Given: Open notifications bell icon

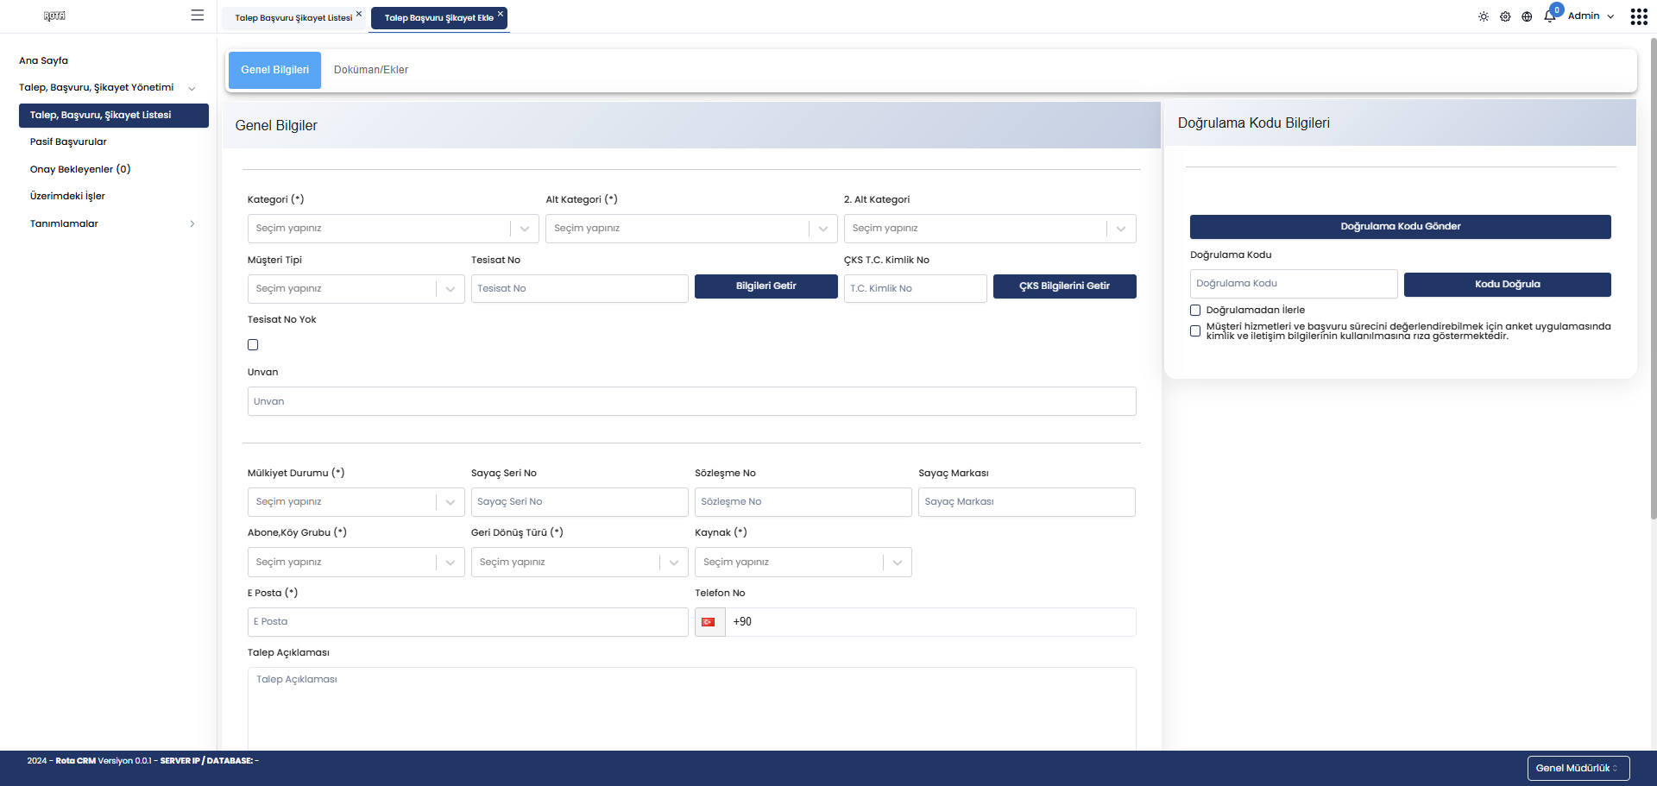Looking at the screenshot, I should pos(1550,16).
